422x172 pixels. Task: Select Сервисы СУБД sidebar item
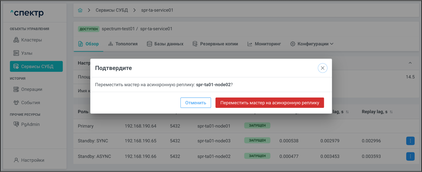pos(36,67)
